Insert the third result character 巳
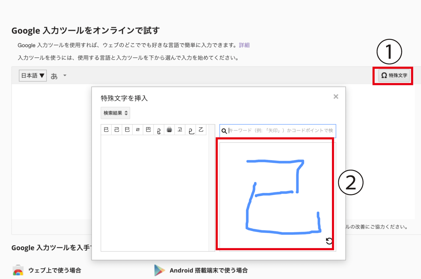The image size is (421, 279). [127, 130]
